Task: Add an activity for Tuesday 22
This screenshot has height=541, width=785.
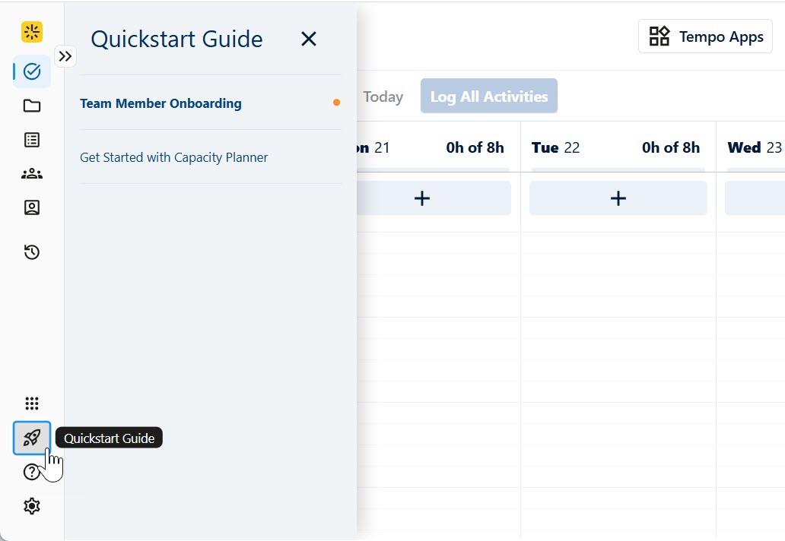Action: tap(618, 198)
